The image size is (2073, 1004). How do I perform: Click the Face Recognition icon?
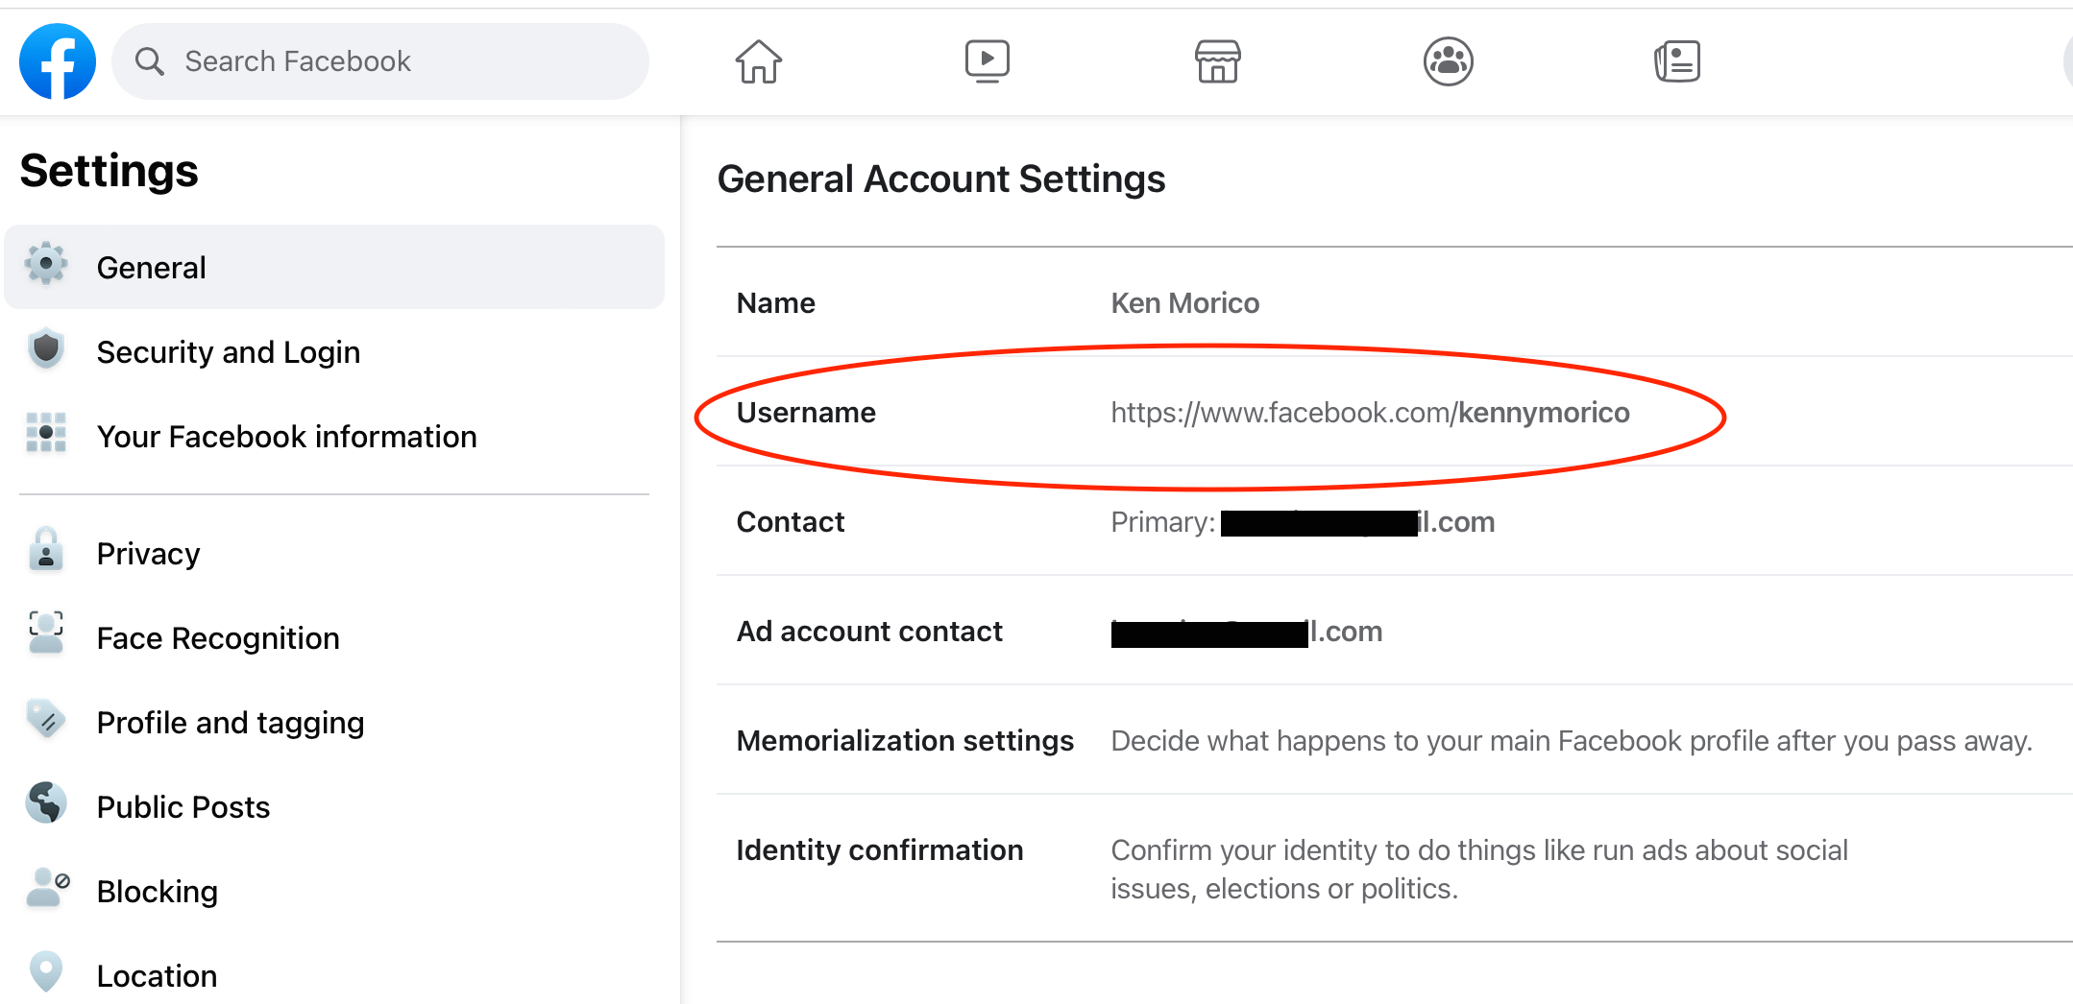(x=45, y=635)
